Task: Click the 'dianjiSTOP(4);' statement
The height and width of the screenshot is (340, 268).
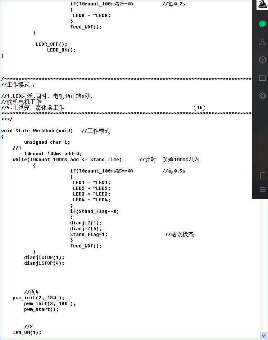Action: point(44,263)
